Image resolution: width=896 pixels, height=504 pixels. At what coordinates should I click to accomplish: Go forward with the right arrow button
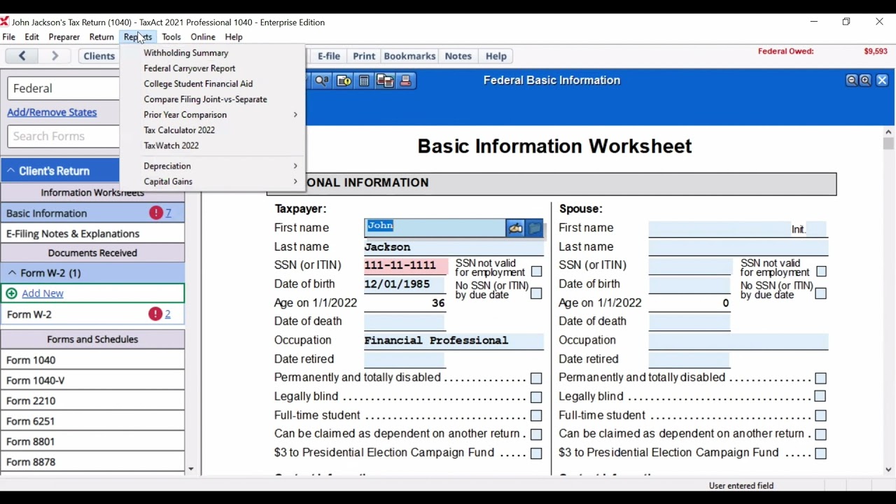pyautogui.click(x=55, y=56)
